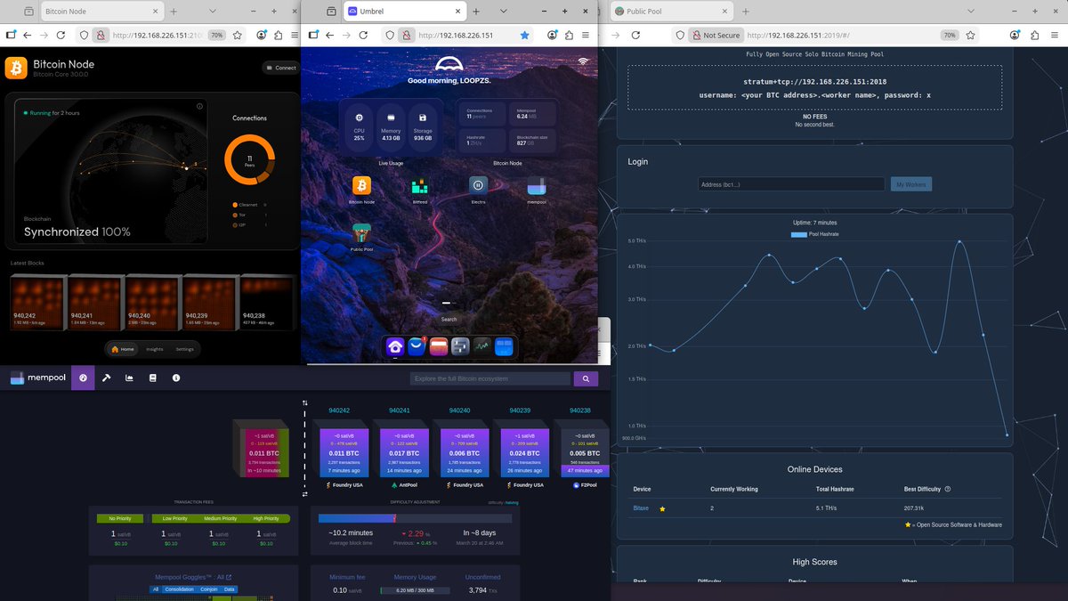Follow the Bitaxe link under Online Devices

pyautogui.click(x=641, y=508)
